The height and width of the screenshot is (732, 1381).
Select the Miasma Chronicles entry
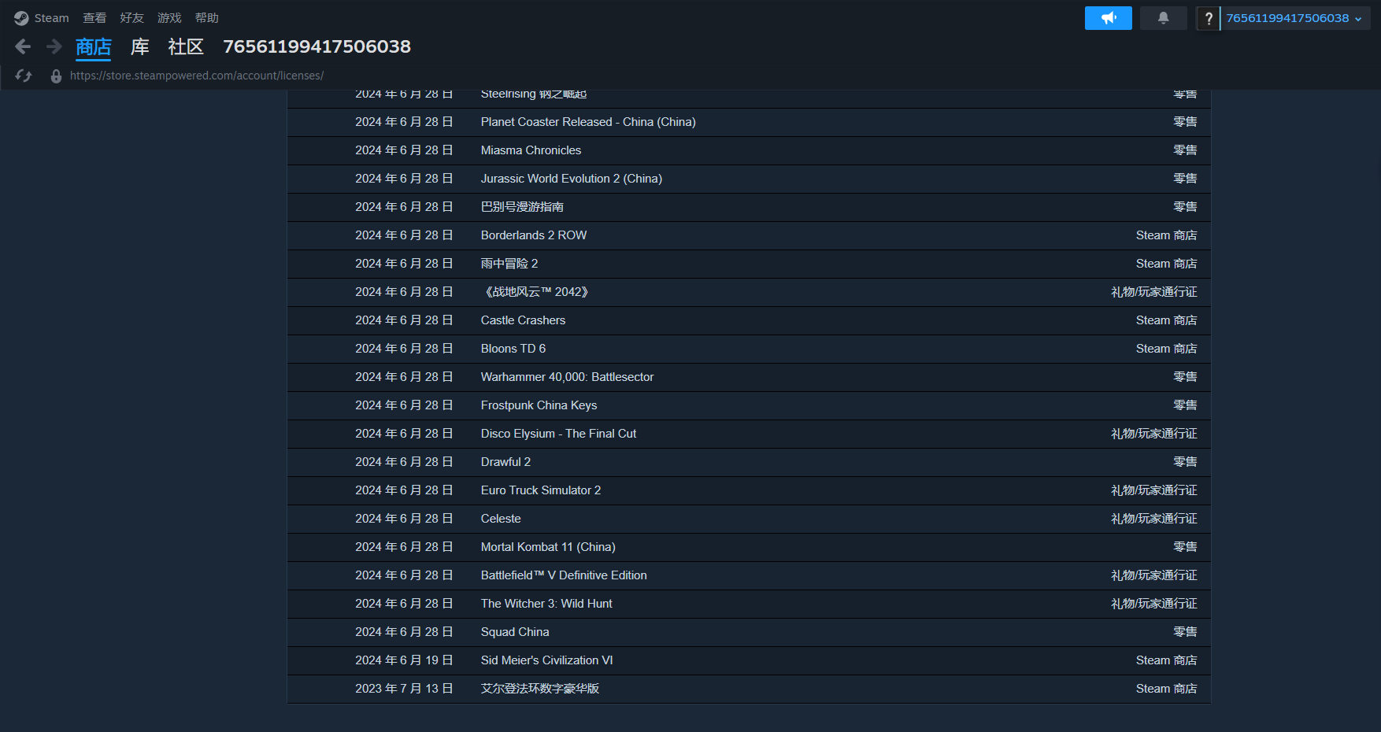(x=749, y=150)
